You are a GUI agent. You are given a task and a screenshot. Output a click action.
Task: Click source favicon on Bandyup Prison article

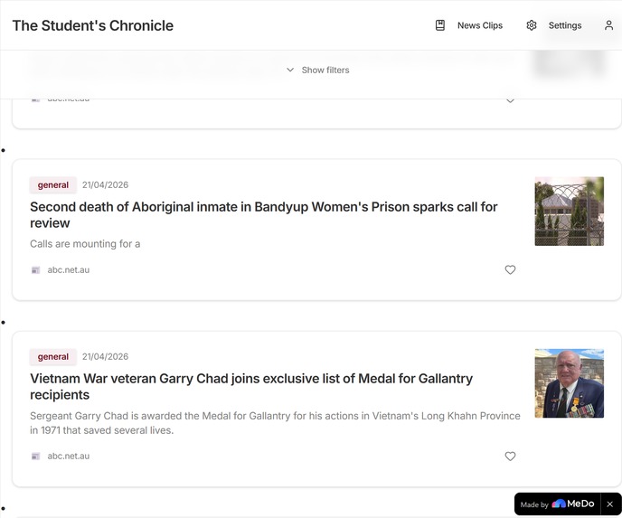coord(35,270)
